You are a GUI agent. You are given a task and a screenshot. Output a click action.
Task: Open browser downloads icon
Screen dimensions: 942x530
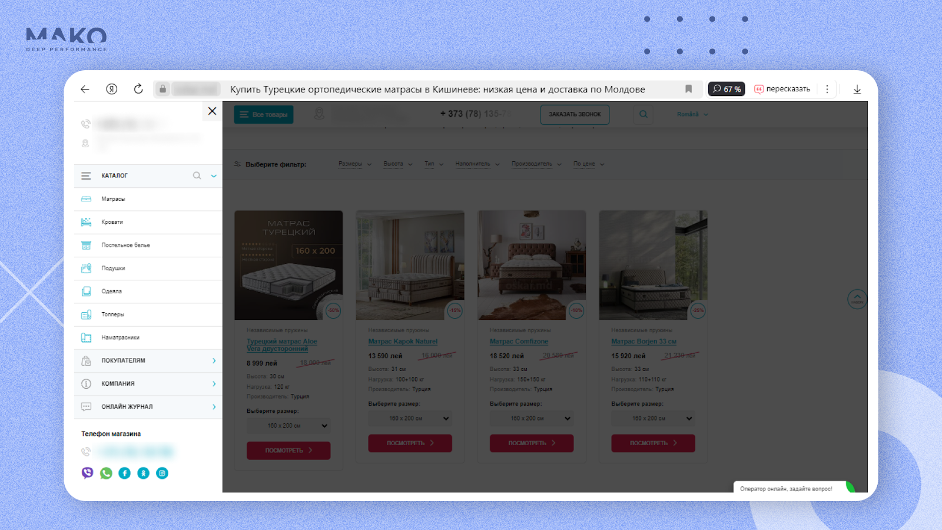tap(857, 90)
